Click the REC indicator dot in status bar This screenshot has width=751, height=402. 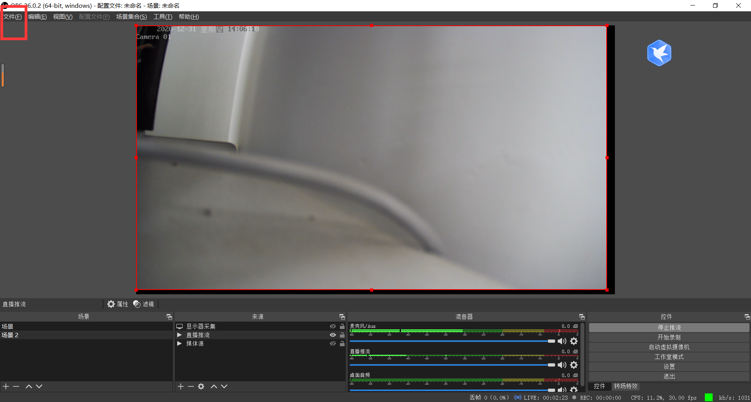[x=574, y=397]
